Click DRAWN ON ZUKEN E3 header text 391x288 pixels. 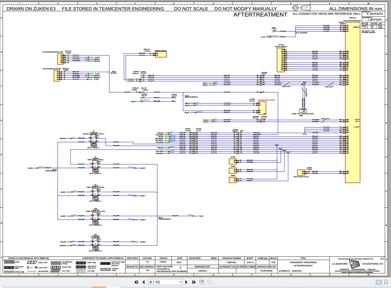tap(31, 9)
